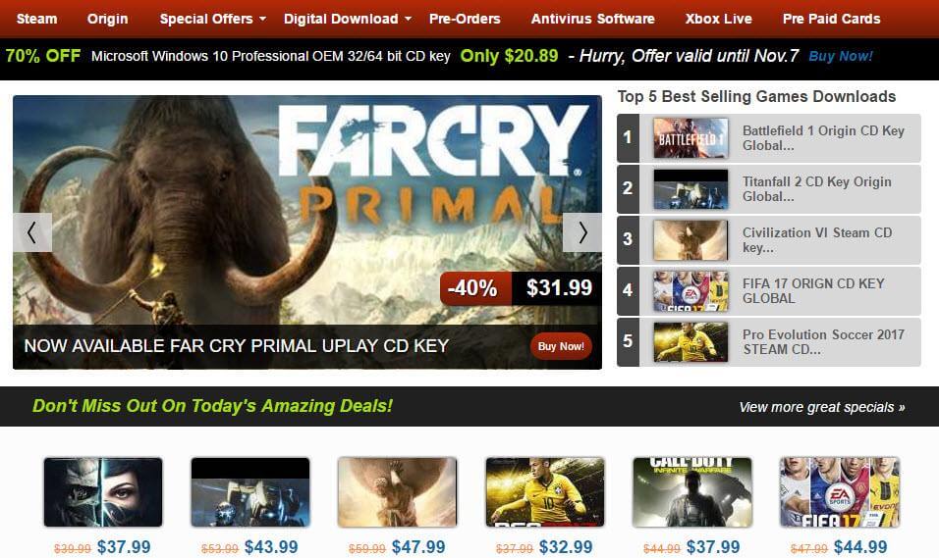Open View more great specials link
The height and width of the screenshot is (558, 939).
point(822,407)
